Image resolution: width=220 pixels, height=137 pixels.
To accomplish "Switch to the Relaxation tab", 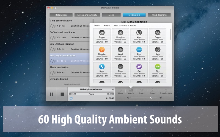I will [61, 15].
